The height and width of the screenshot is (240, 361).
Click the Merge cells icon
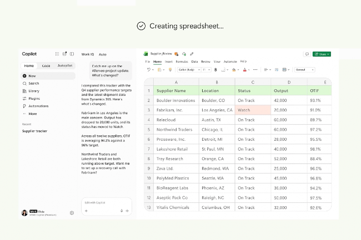[x=284, y=70]
